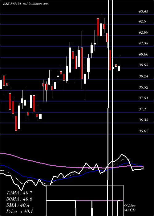Select the 35.67 price level label
Screen dimensions: 154x216
pyautogui.click(x=144, y=131)
